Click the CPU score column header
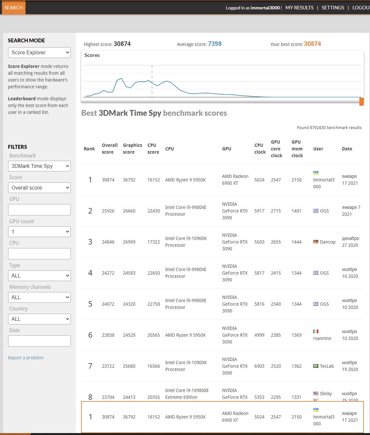The width and height of the screenshot is (370, 435). click(x=153, y=149)
